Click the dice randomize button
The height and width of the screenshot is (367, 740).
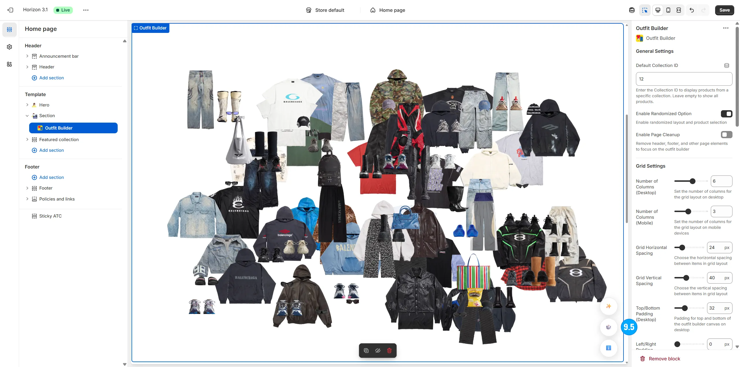[x=608, y=327]
